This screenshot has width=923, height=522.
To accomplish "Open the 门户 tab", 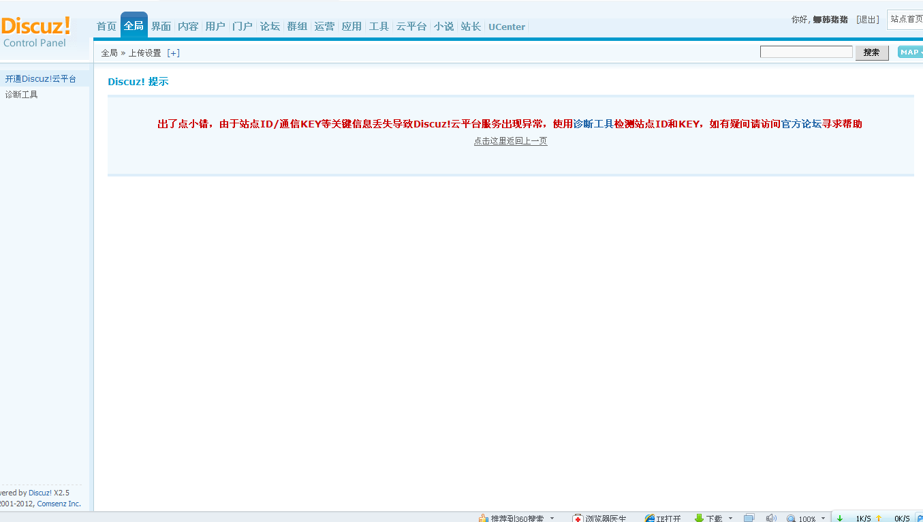I will click(x=243, y=27).
